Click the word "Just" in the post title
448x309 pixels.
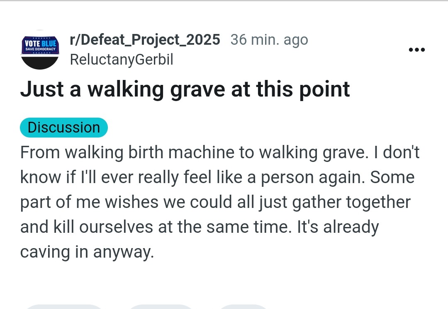(x=41, y=89)
